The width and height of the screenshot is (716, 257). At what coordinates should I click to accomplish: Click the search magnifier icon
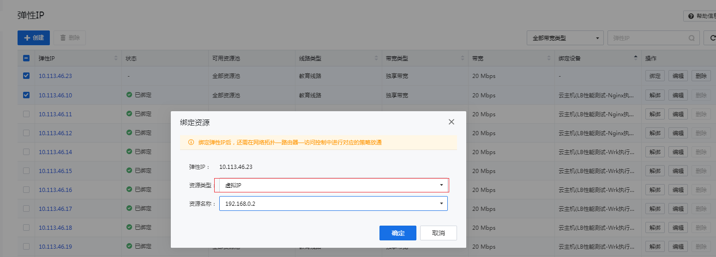(x=692, y=38)
